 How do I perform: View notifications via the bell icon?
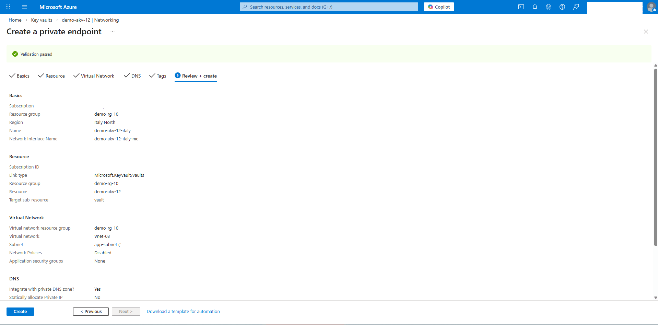(x=535, y=7)
